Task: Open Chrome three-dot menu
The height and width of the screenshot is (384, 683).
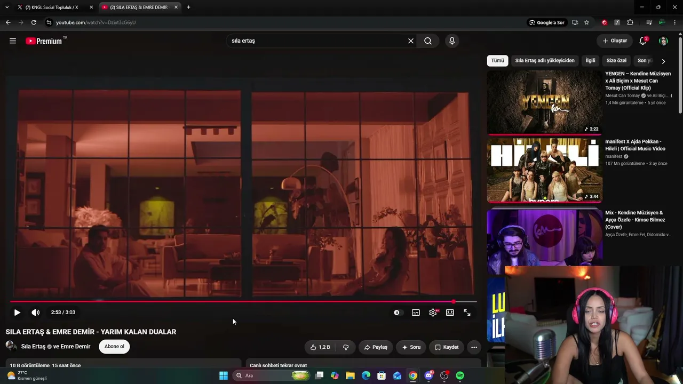Action: tap(675, 22)
